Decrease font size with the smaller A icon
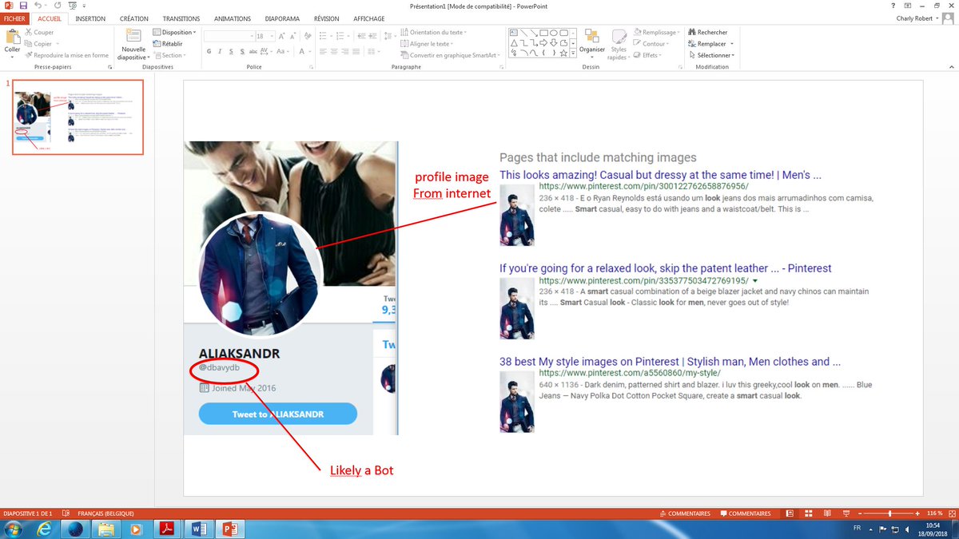The height and width of the screenshot is (539, 959). pos(293,36)
